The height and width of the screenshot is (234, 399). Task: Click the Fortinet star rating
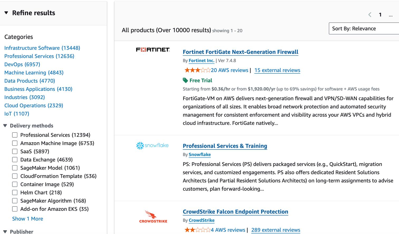click(197, 70)
